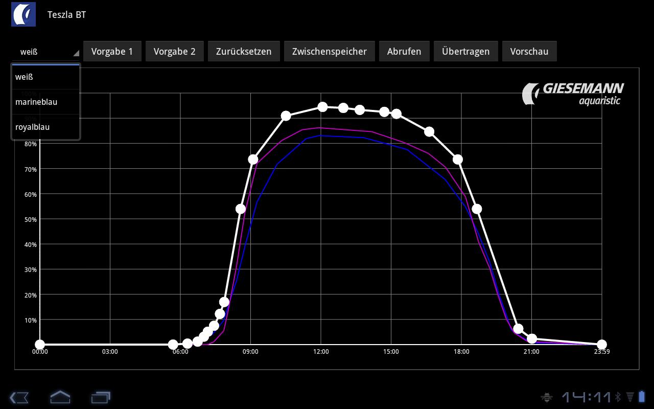Tap the Android home icon
Screen dimensions: 654x409
click(60, 397)
